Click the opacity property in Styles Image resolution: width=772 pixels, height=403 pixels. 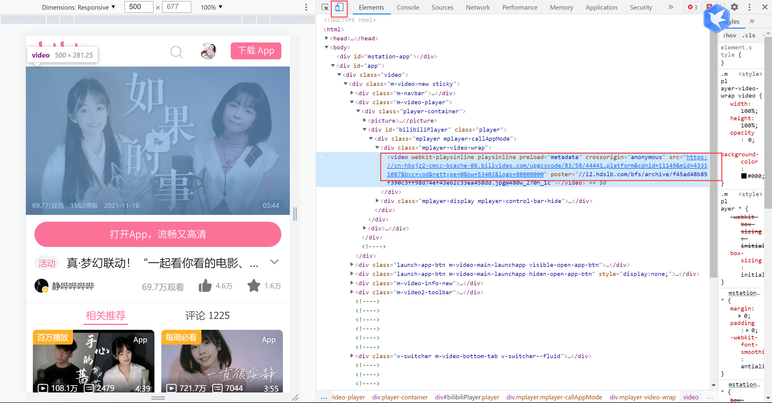742,133
